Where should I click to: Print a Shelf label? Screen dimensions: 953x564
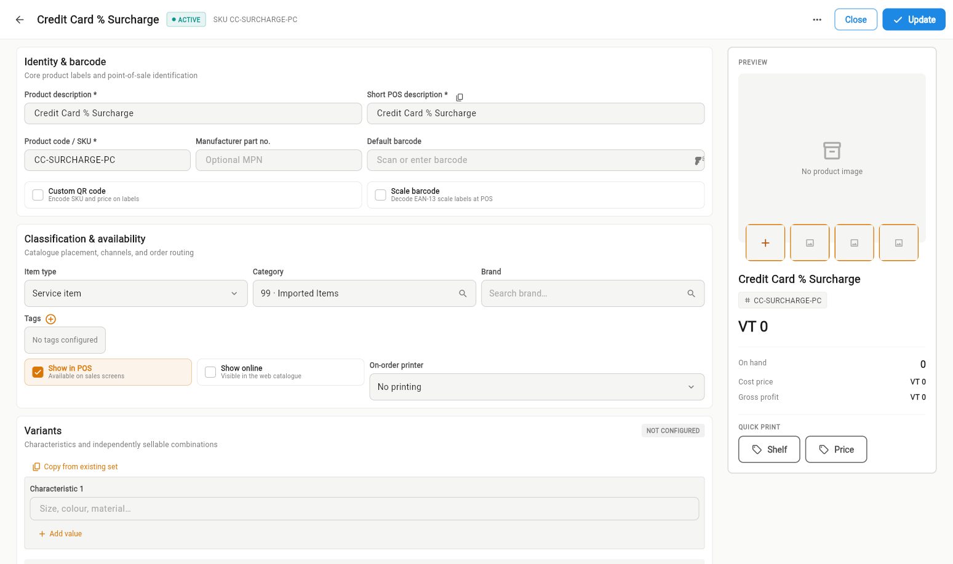point(769,450)
